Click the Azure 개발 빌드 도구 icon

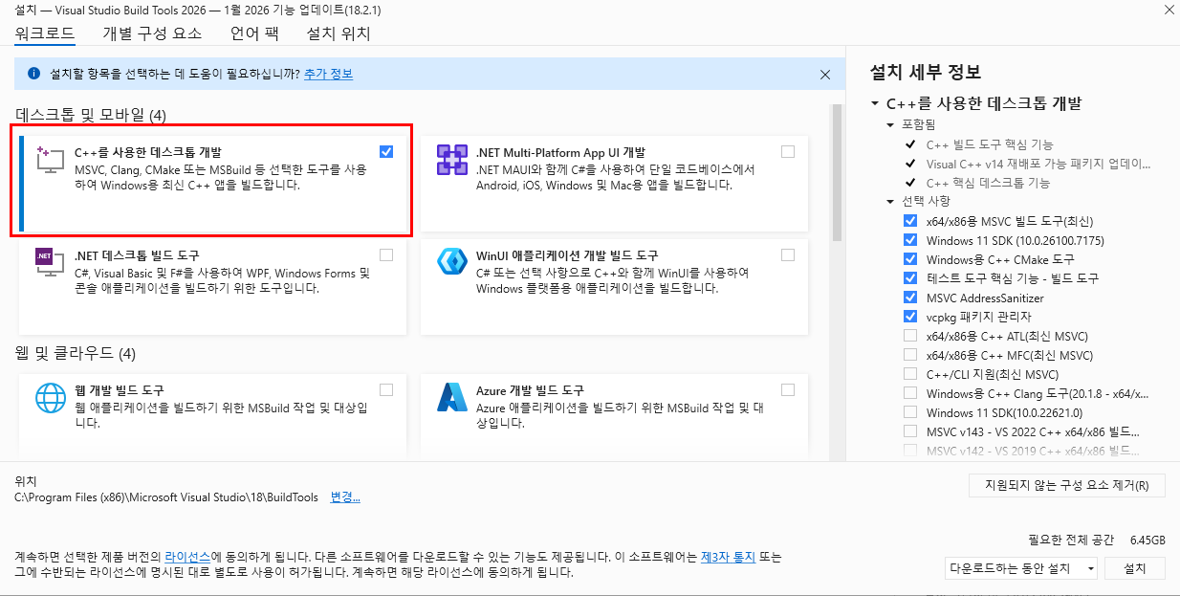coord(451,398)
